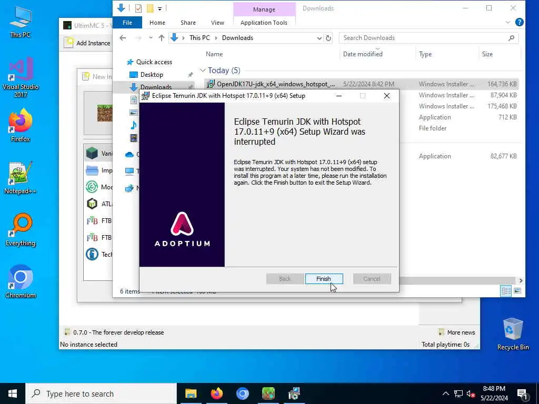
Task: Switch to large icons view layout
Action: click(x=517, y=291)
